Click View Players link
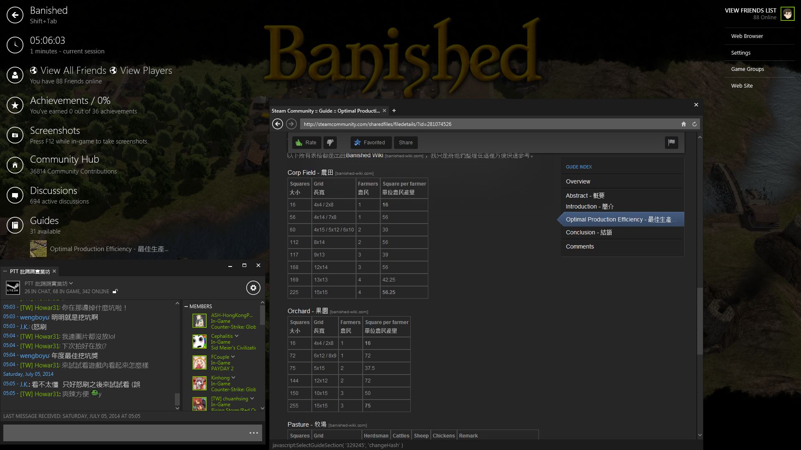This screenshot has width=801, height=450. click(x=141, y=70)
